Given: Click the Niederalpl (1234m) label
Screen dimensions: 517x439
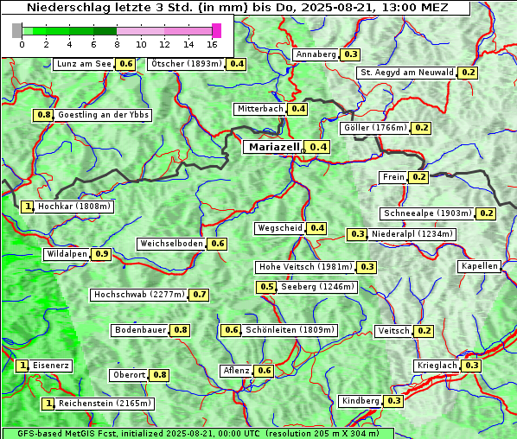Looking at the screenshot, I should [412, 234].
